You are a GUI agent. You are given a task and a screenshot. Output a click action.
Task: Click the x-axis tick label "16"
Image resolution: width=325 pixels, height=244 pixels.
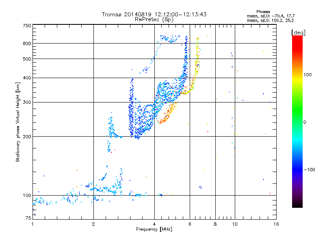point(276,224)
